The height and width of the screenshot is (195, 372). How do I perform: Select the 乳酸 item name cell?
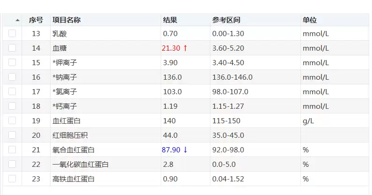tap(60, 33)
